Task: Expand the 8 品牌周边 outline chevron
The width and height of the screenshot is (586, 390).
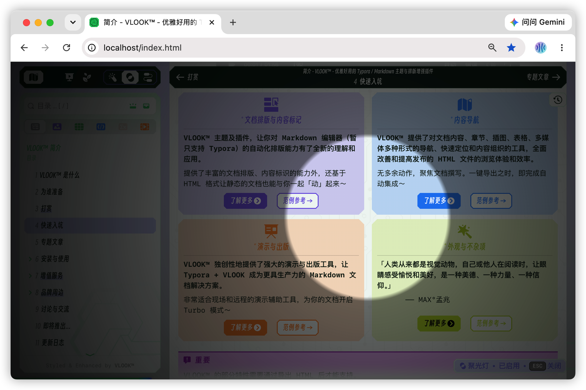Action: point(30,292)
